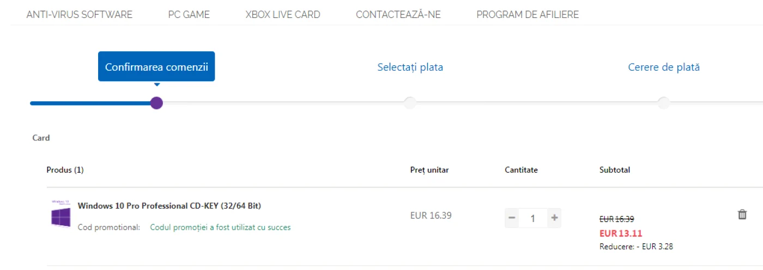Delete product with the trash icon
Viewport: 763px width, 270px height.
[742, 214]
